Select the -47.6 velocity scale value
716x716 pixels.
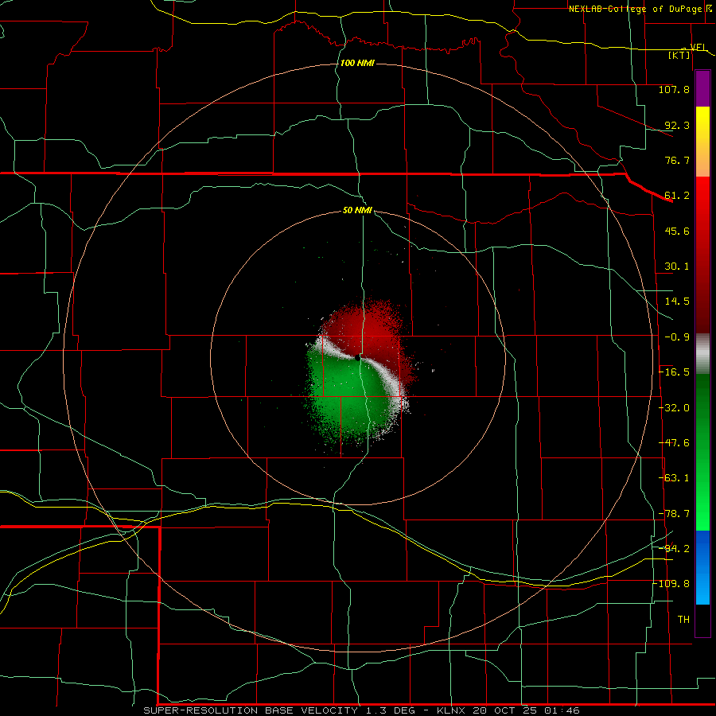[x=674, y=443]
